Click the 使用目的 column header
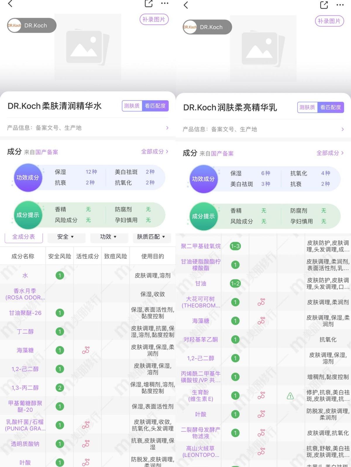 (153, 256)
